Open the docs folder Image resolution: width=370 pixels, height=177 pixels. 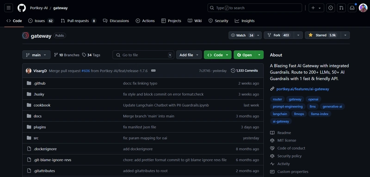pos(37,116)
